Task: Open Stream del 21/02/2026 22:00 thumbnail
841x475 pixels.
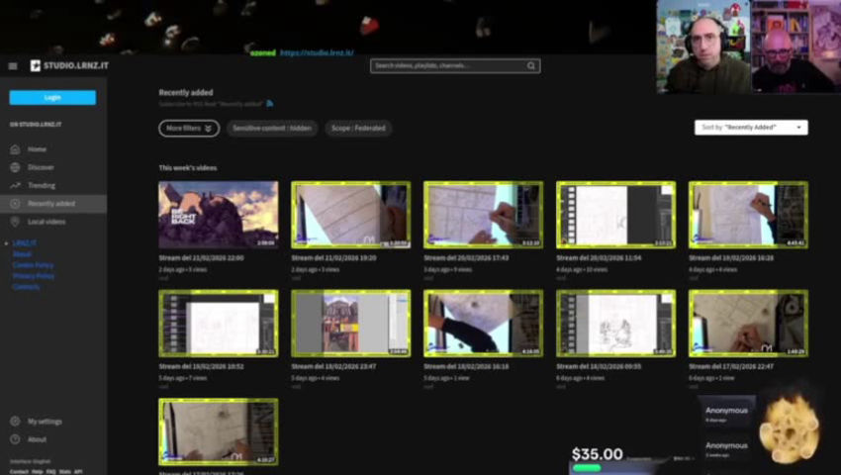Action: tap(218, 215)
